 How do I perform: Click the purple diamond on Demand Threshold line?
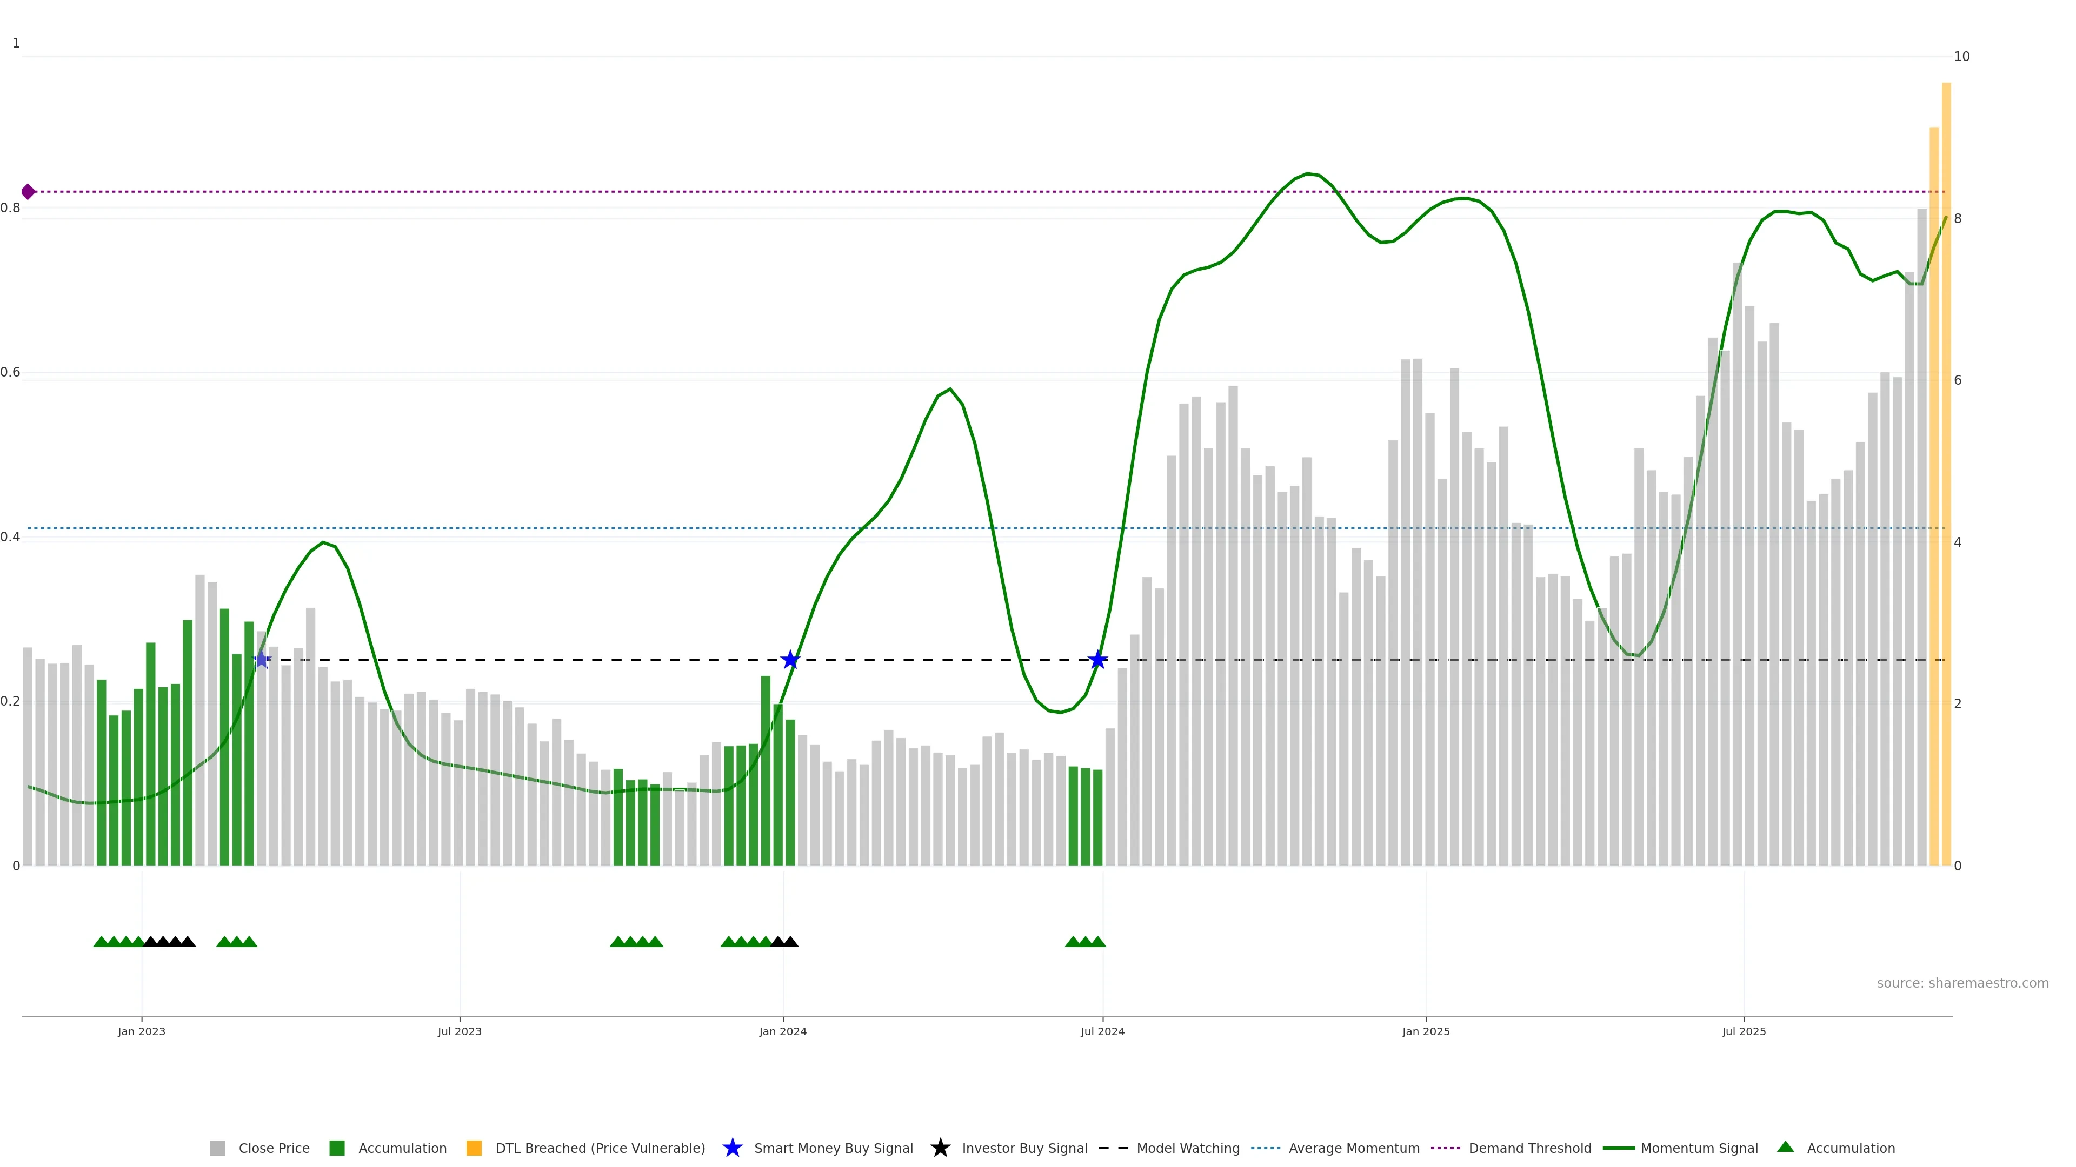click(x=28, y=192)
